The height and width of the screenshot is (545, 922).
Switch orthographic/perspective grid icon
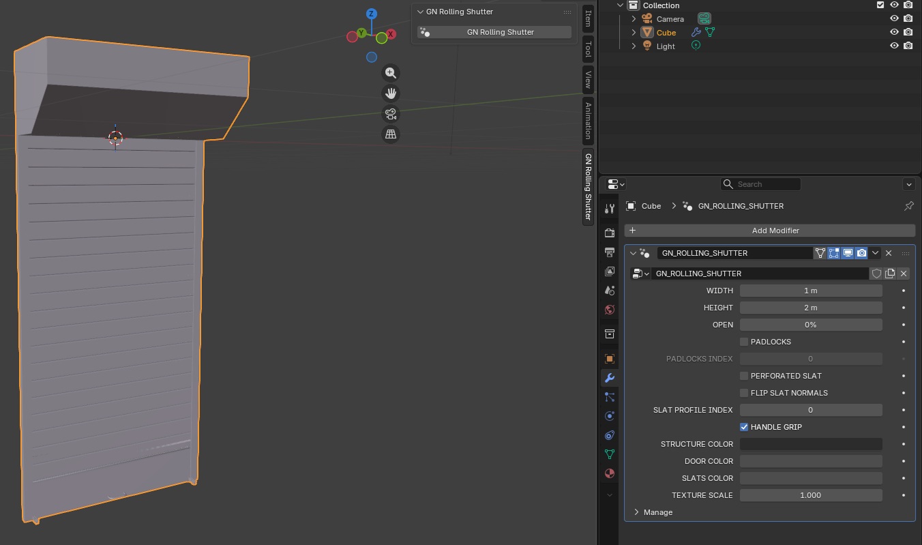(390, 134)
